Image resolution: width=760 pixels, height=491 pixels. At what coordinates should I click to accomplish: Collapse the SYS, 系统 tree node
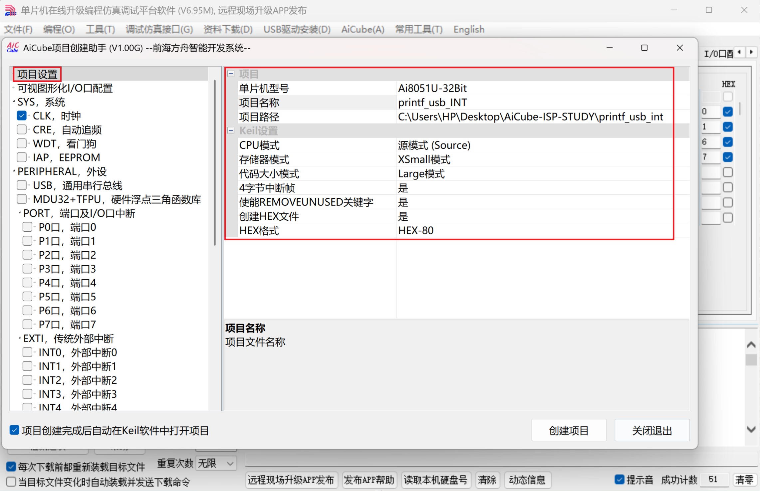pyautogui.click(x=14, y=102)
